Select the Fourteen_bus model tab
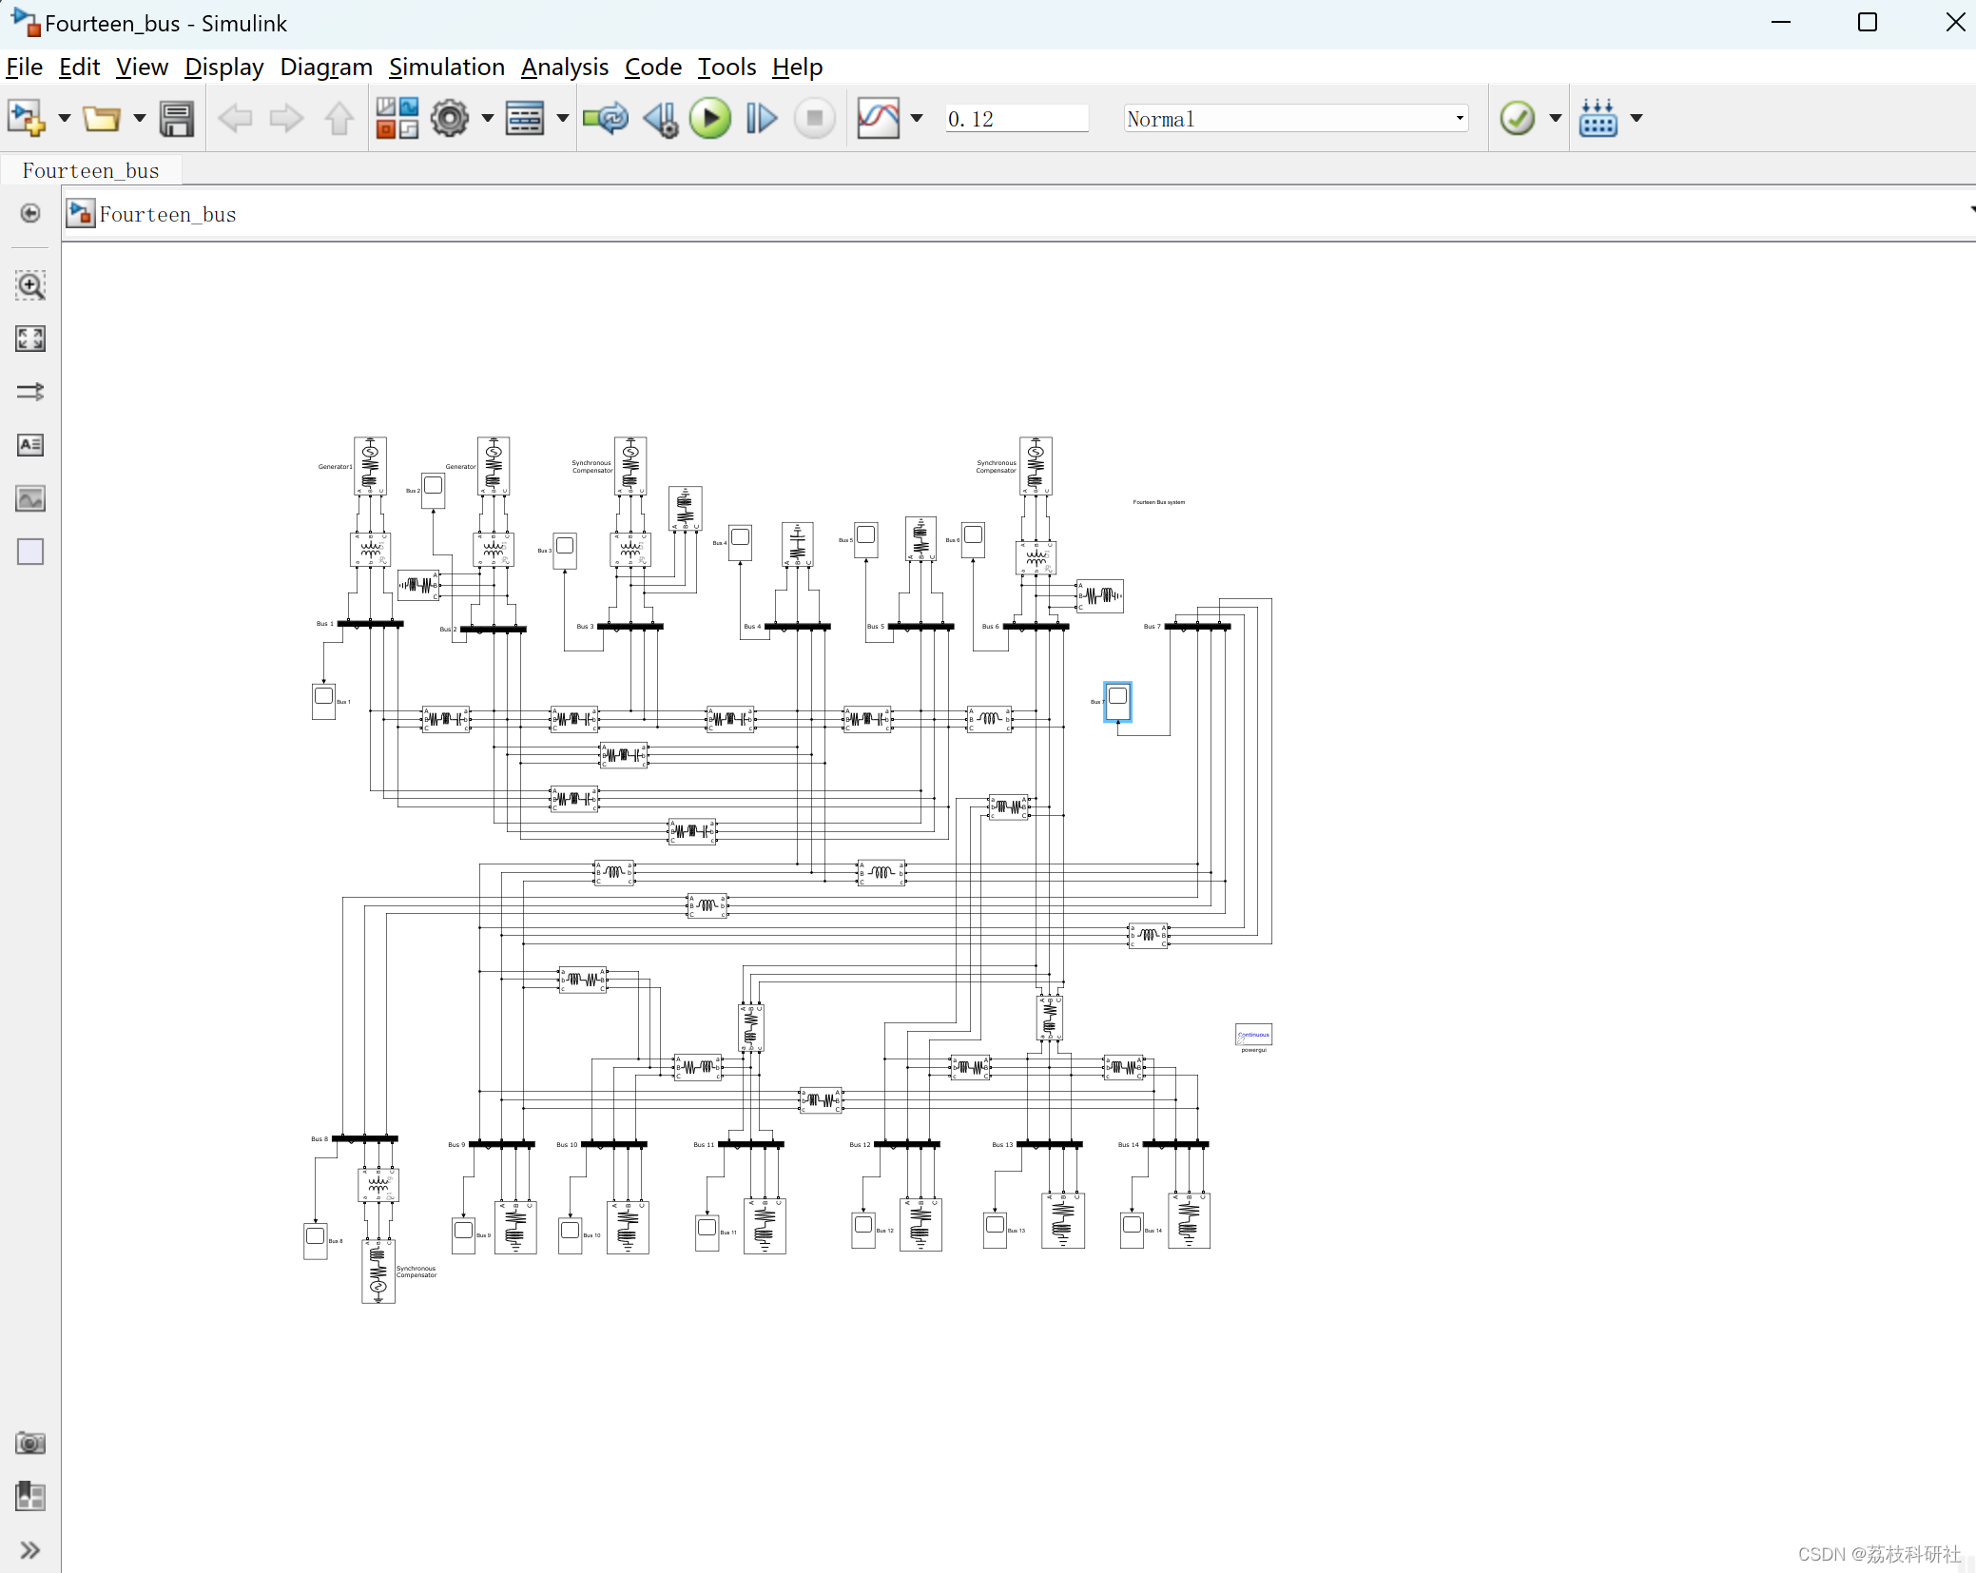The width and height of the screenshot is (1976, 1573). (91, 171)
